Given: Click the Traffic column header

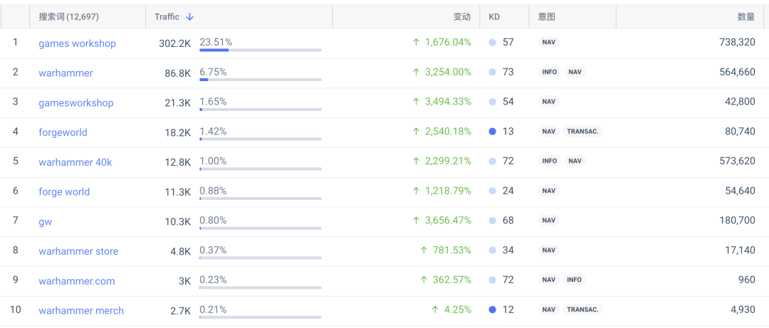Looking at the screenshot, I should (167, 16).
